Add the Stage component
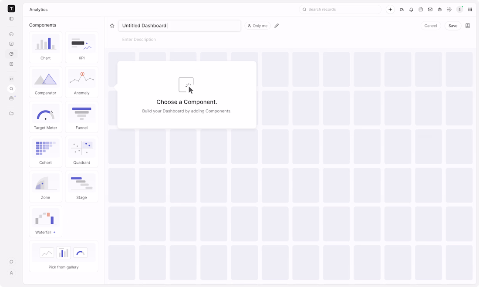479x287 pixels. [x=81, y=186]
